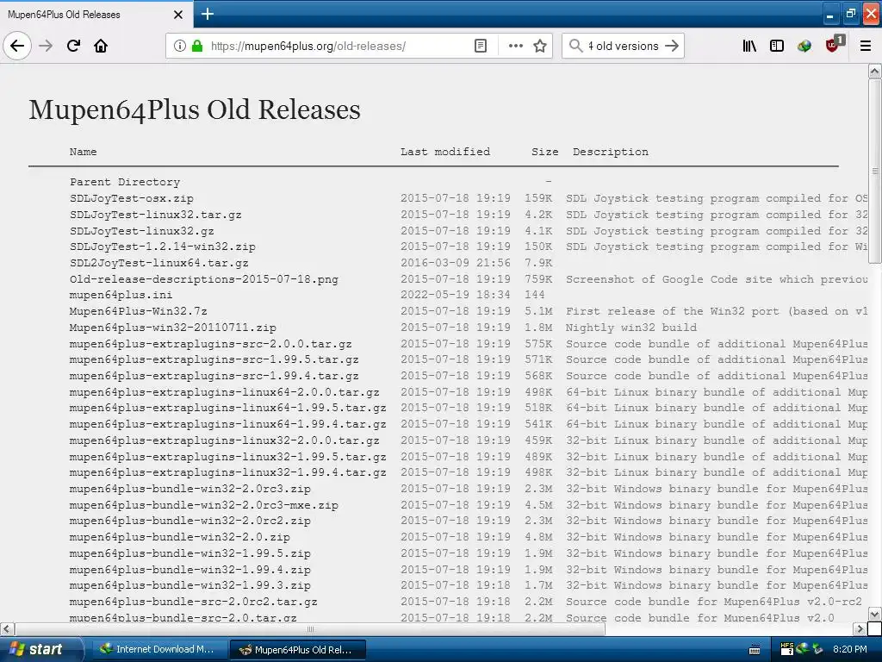Open the Parent Directory link
The height and width of the screenshot is (662, 882).
click(x=125, y=182)
